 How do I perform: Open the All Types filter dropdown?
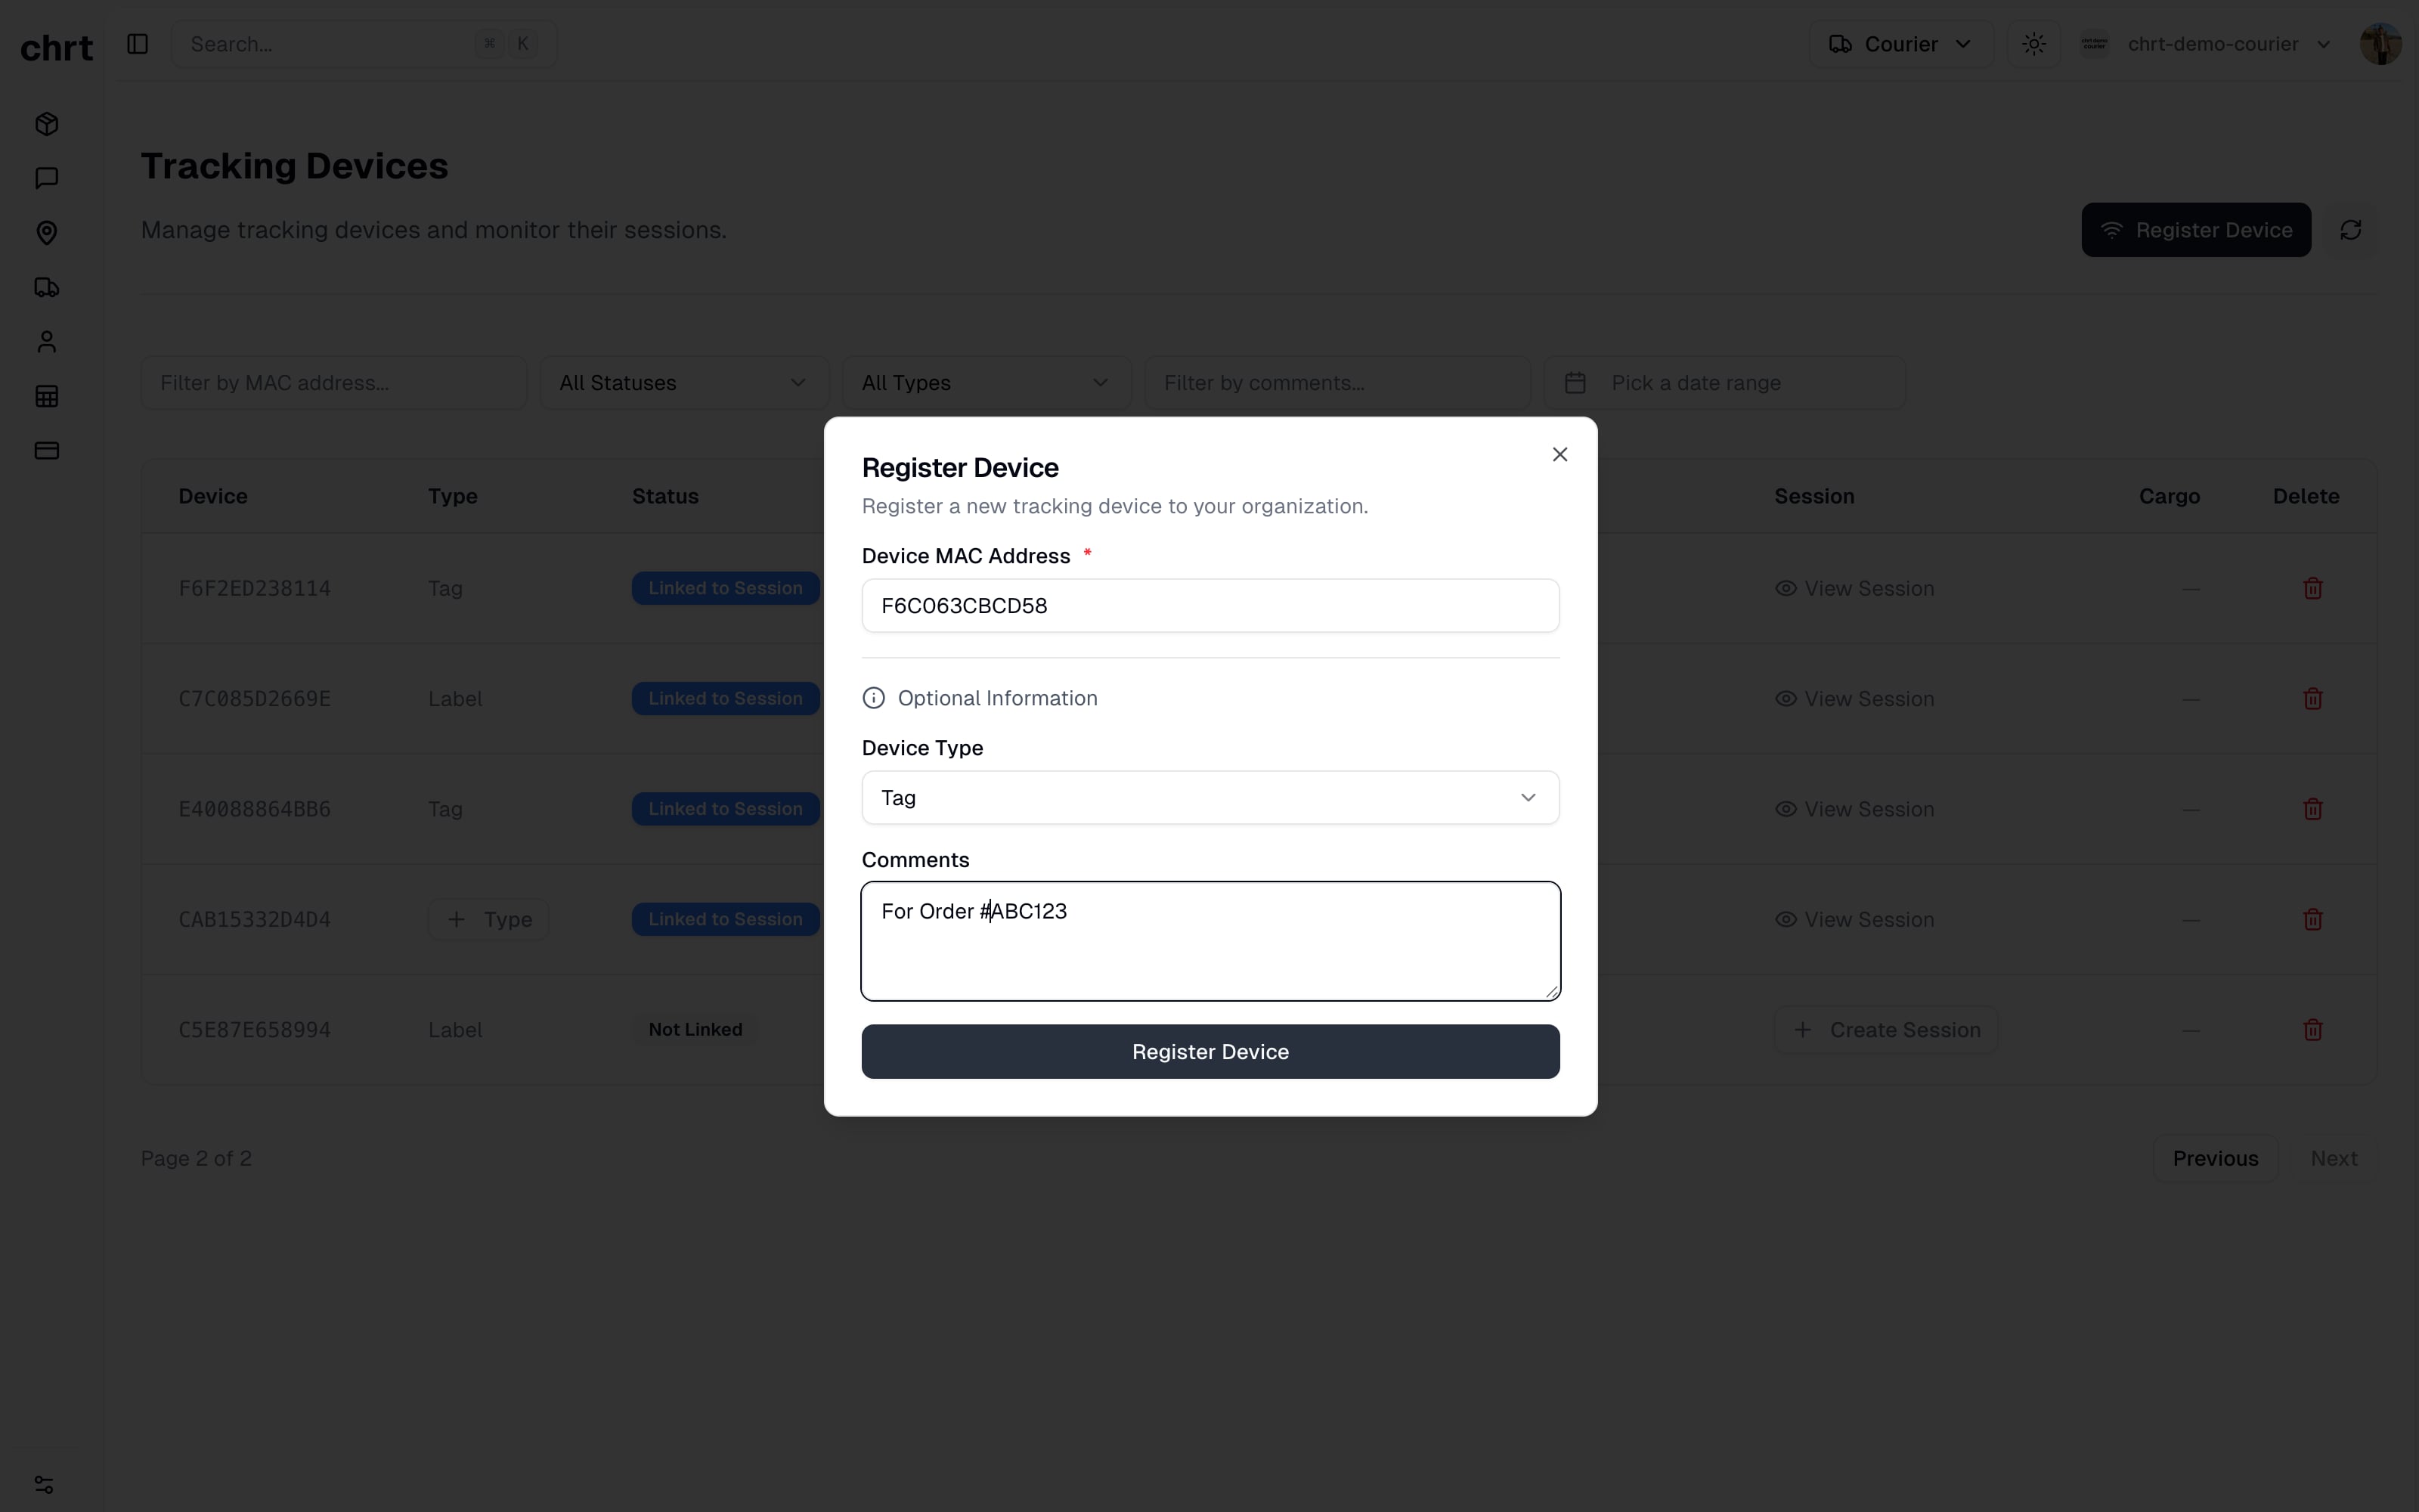click(x=986, y=382)
